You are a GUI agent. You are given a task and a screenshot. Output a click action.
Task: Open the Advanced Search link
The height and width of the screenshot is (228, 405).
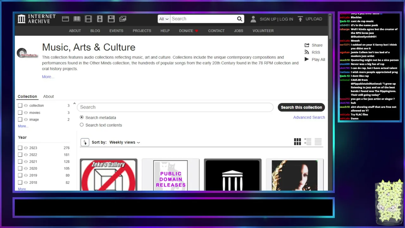309,117
